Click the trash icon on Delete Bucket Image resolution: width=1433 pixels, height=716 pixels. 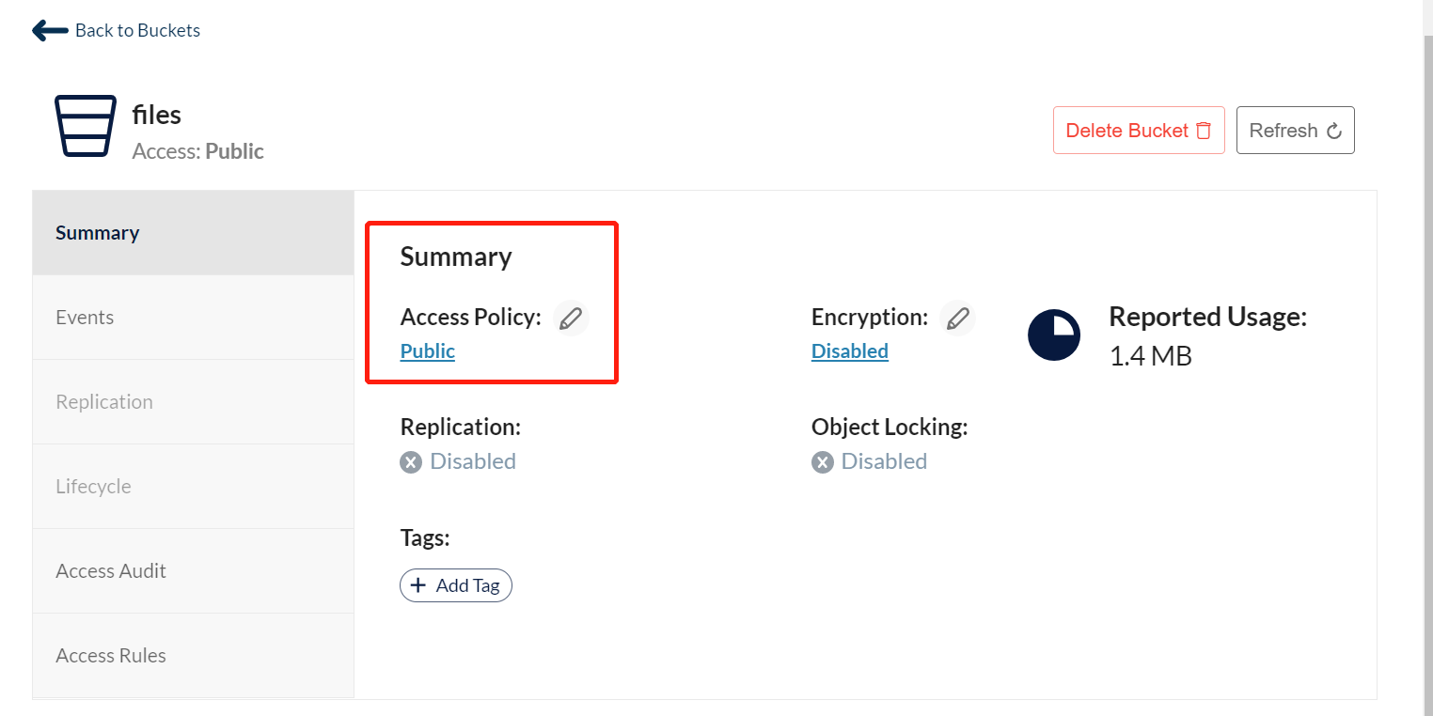(x=1204, y=131)
